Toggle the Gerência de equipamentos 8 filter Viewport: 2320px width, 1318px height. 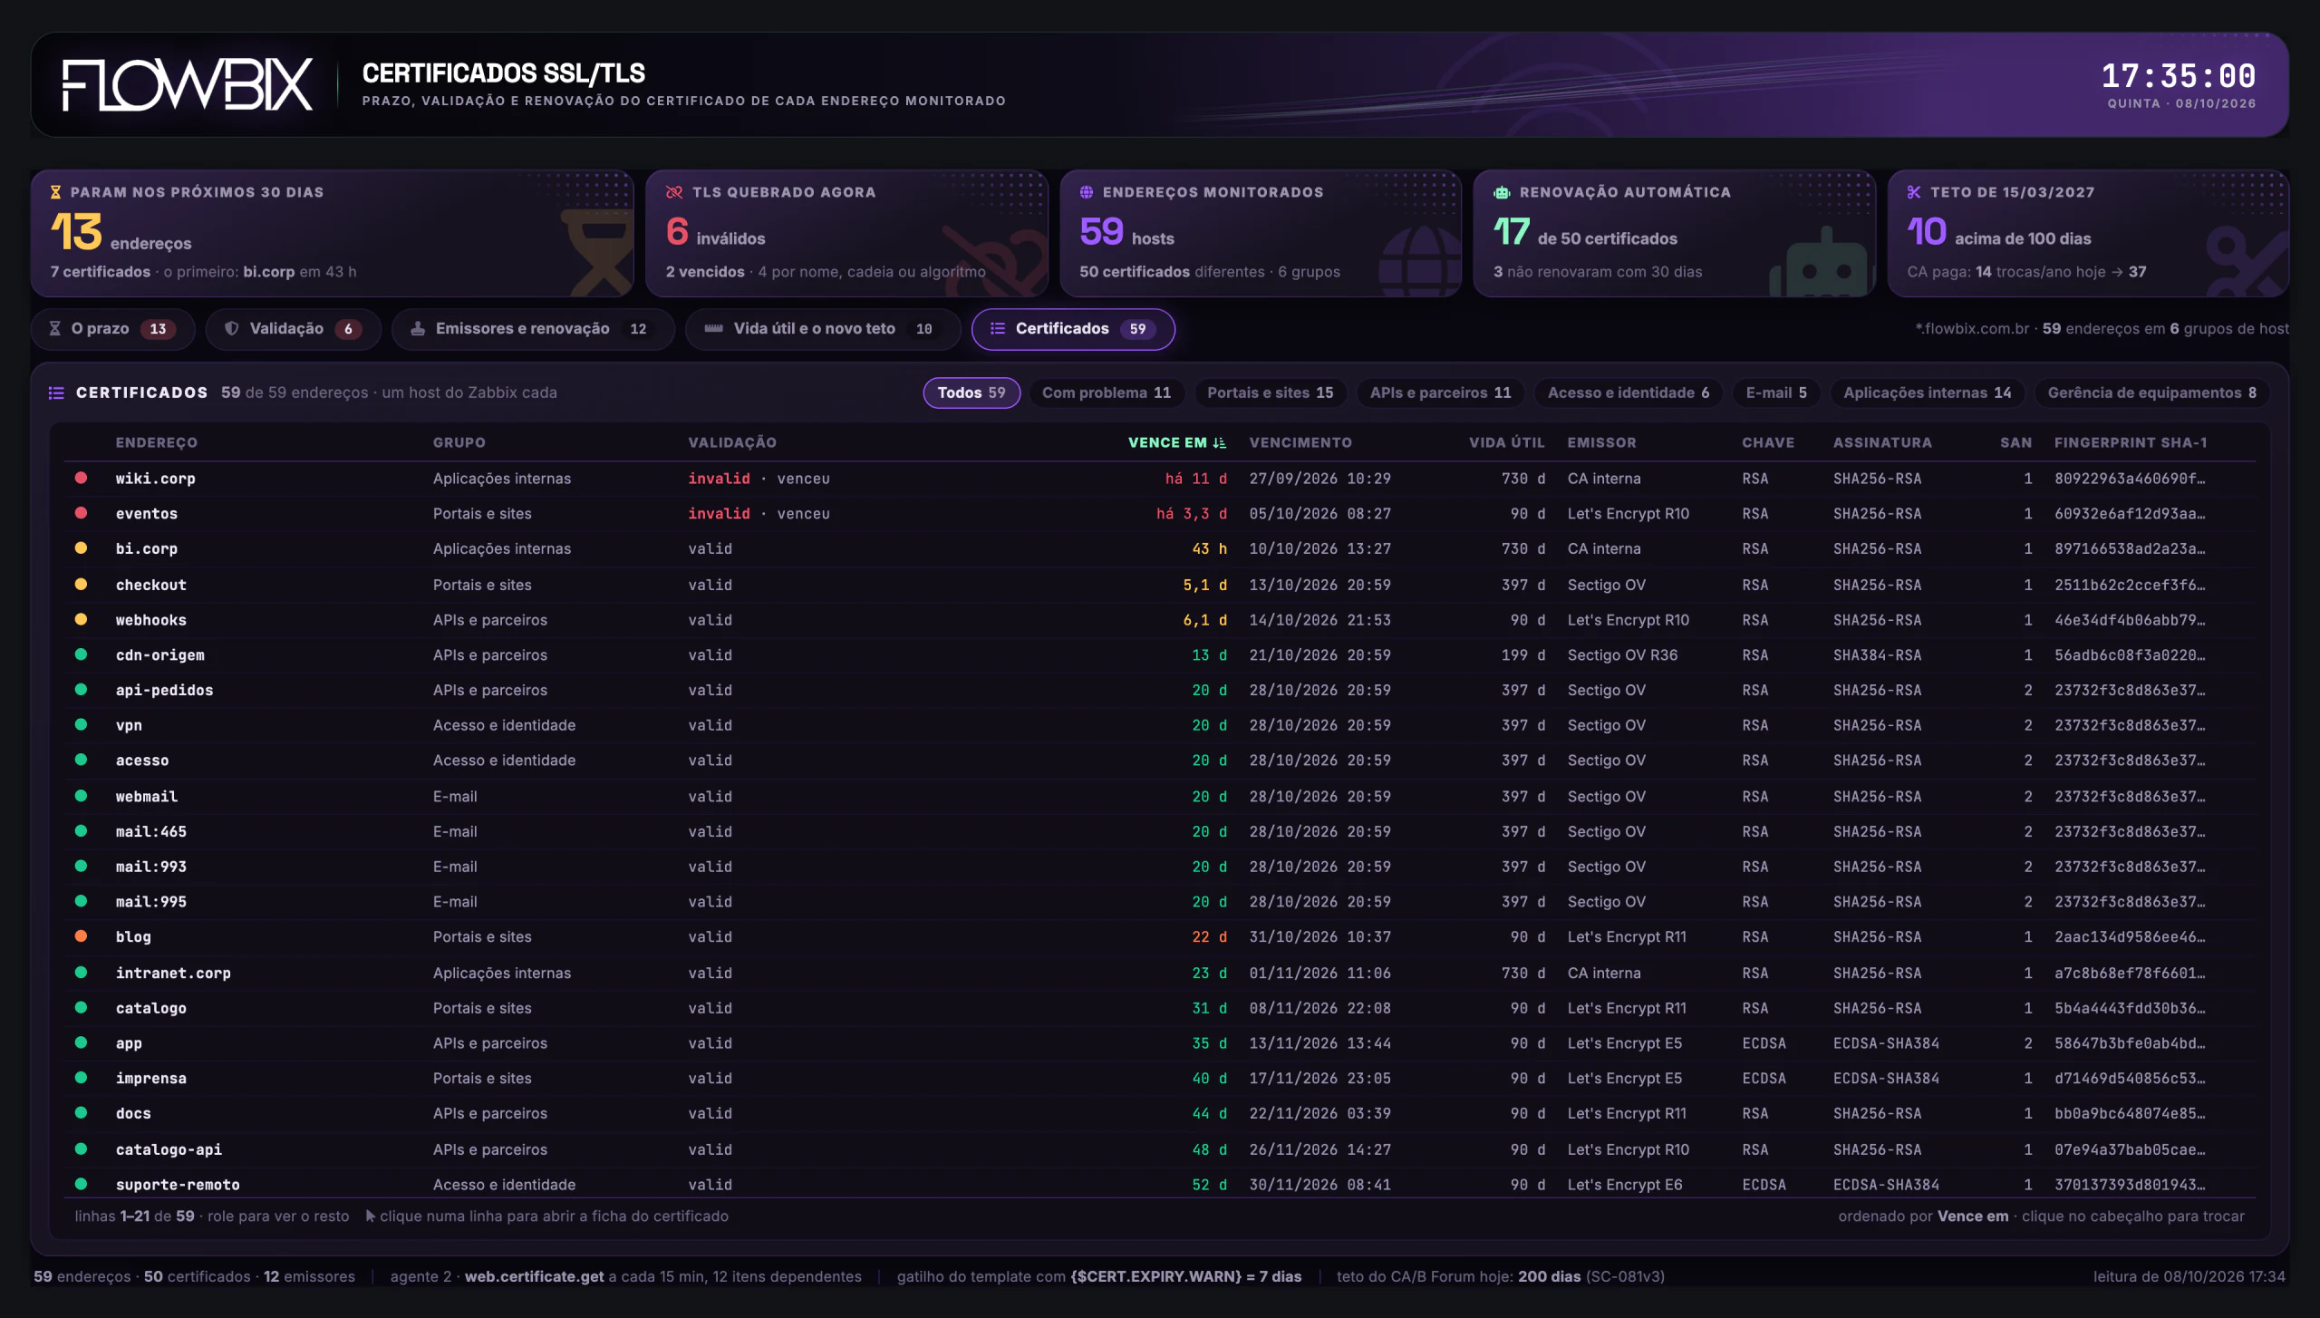click(x=2152, y=392)
